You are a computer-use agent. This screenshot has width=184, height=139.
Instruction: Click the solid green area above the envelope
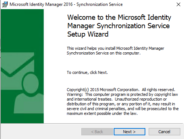(x=22, y=30)
